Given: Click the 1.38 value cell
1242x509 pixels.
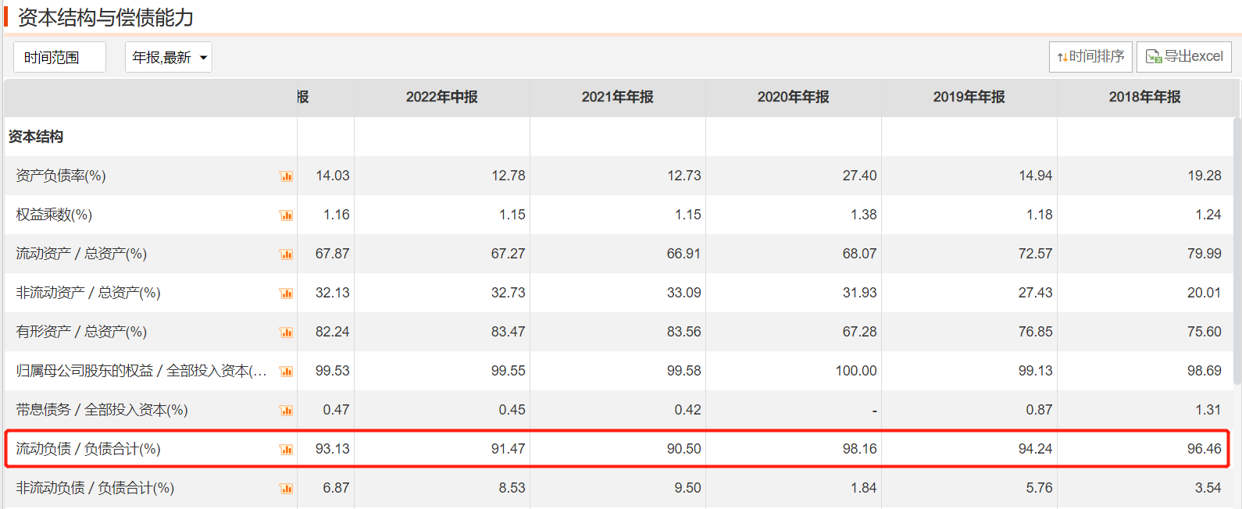Looking at the screenshot, I should coord(863,215).
